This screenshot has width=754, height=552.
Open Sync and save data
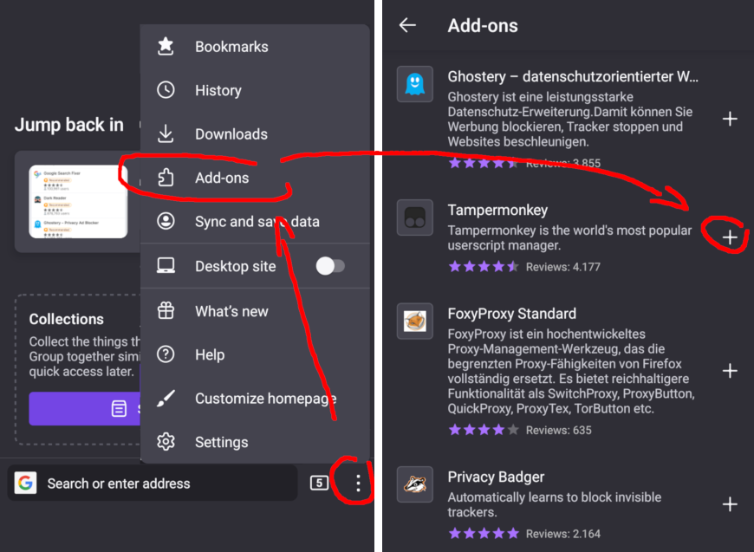[255, 222]
